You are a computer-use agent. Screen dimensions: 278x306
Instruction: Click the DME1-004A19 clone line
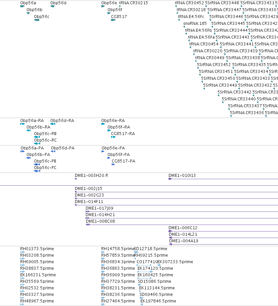[223, 244]
